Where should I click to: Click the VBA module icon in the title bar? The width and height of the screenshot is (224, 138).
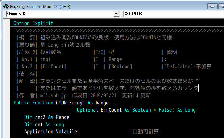coord(6,6)
